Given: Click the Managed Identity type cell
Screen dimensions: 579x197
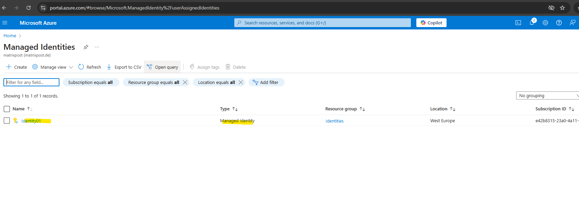Looking at the screenshot, I should click(237, 121).
